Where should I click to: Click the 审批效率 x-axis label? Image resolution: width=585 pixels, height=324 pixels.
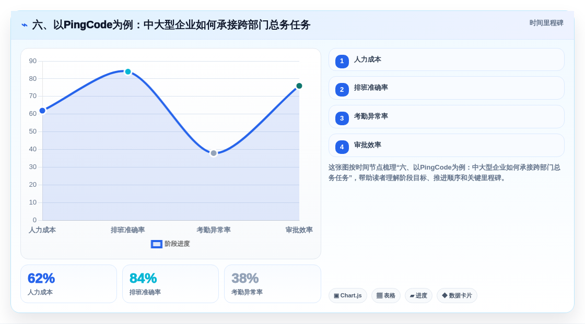299,230
